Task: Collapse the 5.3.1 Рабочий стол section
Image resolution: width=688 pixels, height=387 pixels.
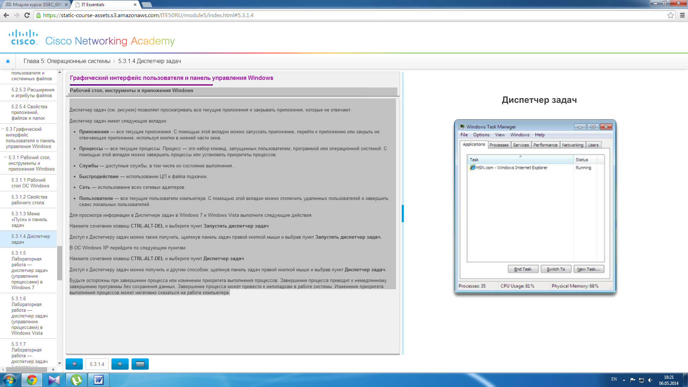Action: [x=5, y=157]
